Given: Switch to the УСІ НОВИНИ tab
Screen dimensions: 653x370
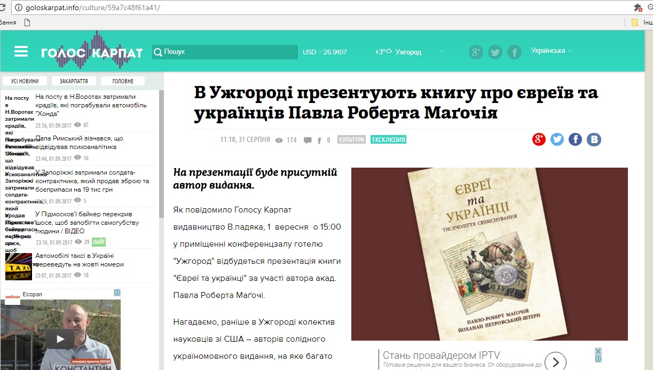Looking at the screenshot, I should click(x=25, y=81).
